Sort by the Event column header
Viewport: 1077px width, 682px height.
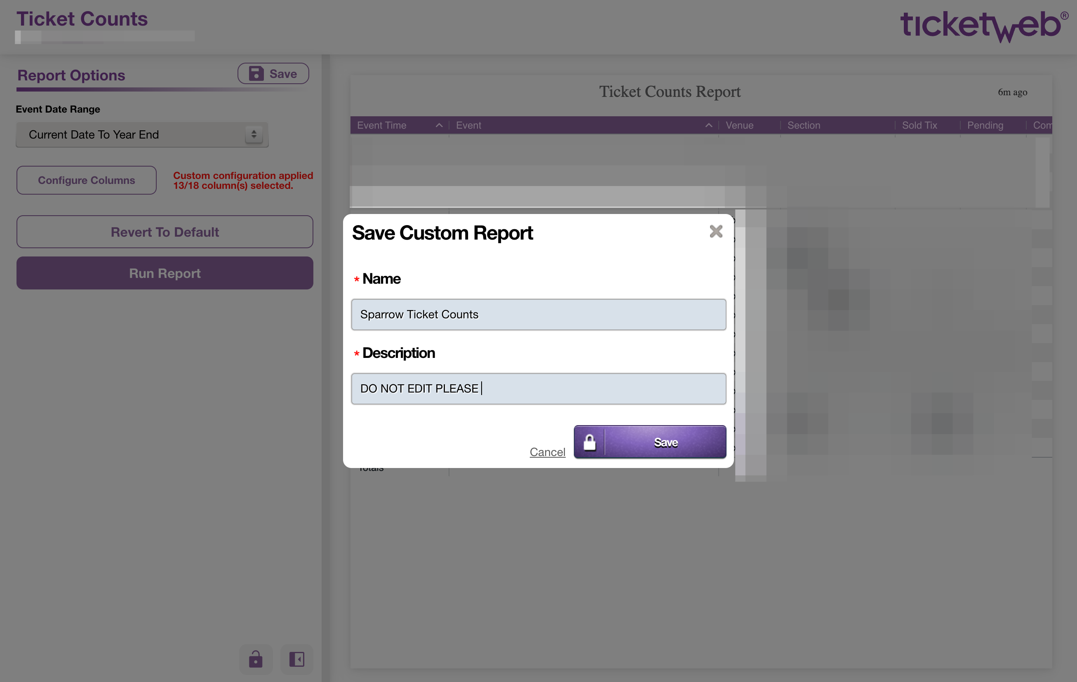[x=584, y=125]
